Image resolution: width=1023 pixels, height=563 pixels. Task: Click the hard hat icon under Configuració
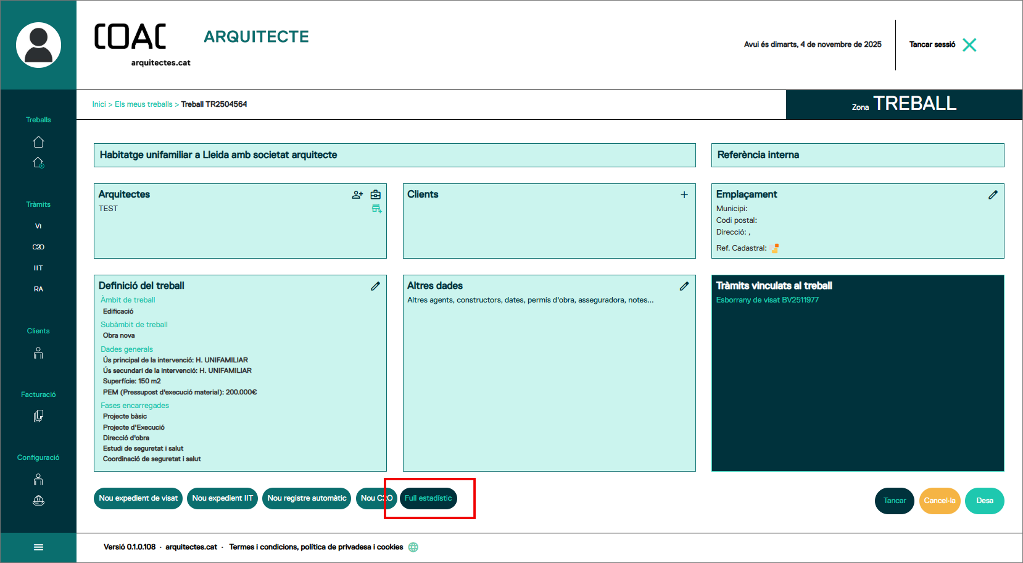point(38,501)
